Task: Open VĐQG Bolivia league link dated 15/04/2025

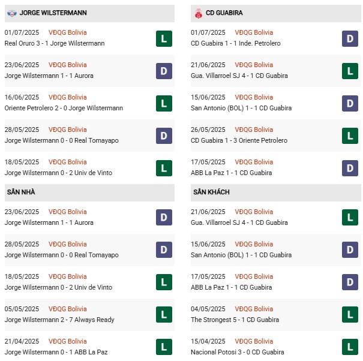Action: click(254, 341)
